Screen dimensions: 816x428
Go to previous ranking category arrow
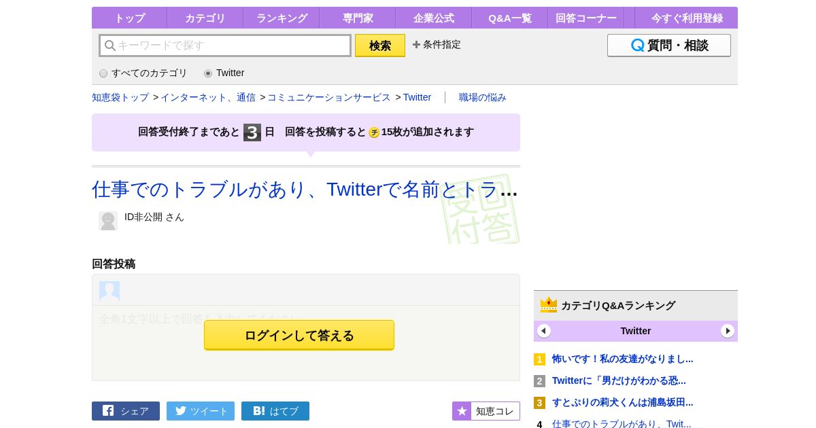pyautogui.click(x=544, y=331)
